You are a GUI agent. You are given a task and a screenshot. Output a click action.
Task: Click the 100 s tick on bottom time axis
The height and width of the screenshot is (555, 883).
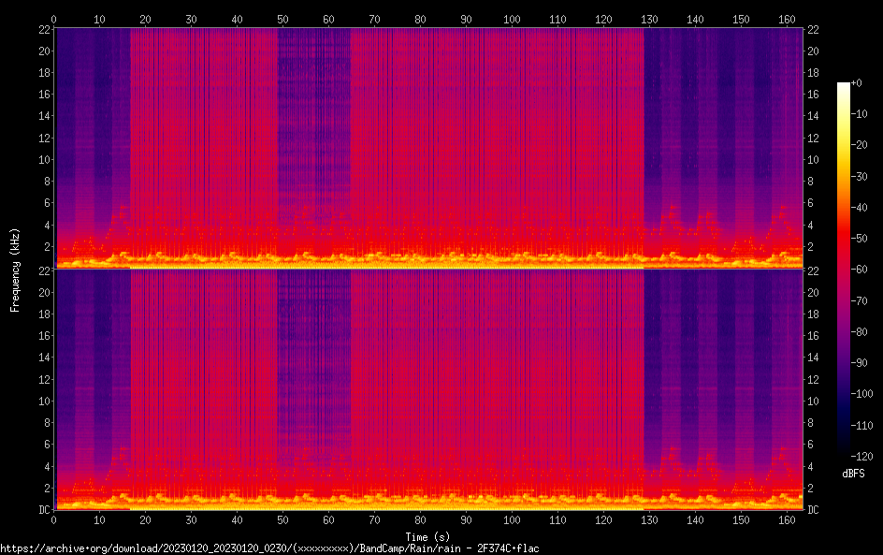pyautogui.click(x=512, y=519)
